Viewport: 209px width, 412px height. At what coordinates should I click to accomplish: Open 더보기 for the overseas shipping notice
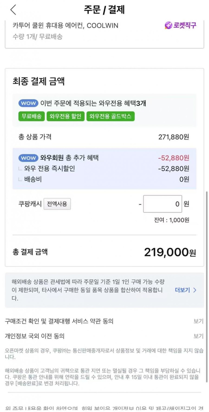point(182,290)
